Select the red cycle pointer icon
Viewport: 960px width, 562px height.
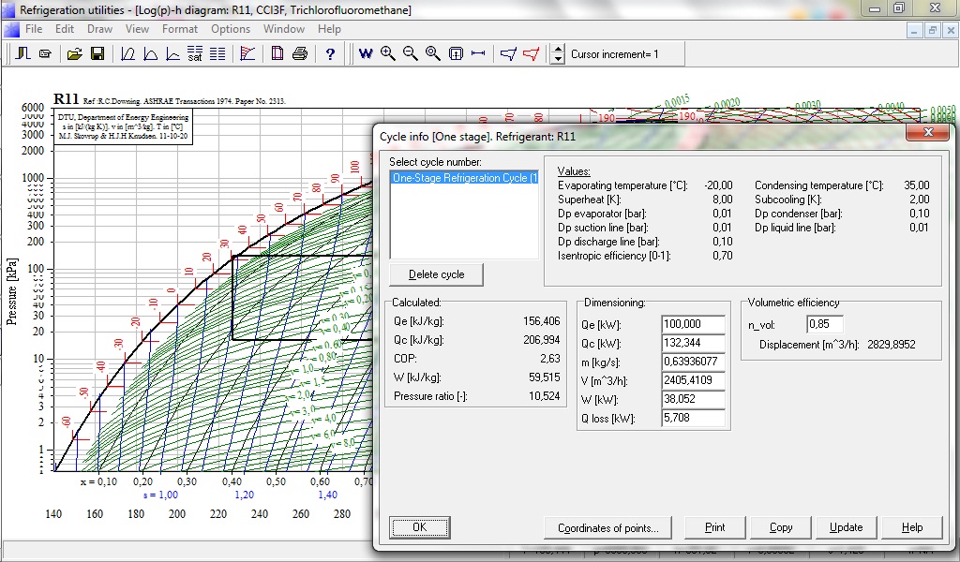[x=531, y=54]
